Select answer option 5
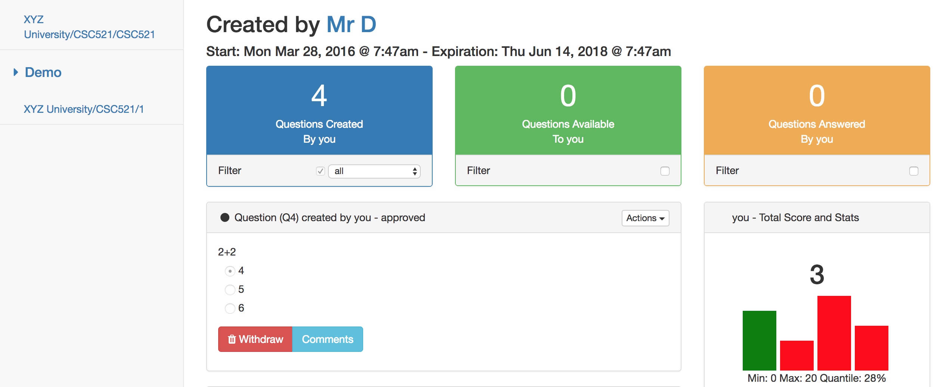Screen dimensions: 934x387 (x=230, y=290)
